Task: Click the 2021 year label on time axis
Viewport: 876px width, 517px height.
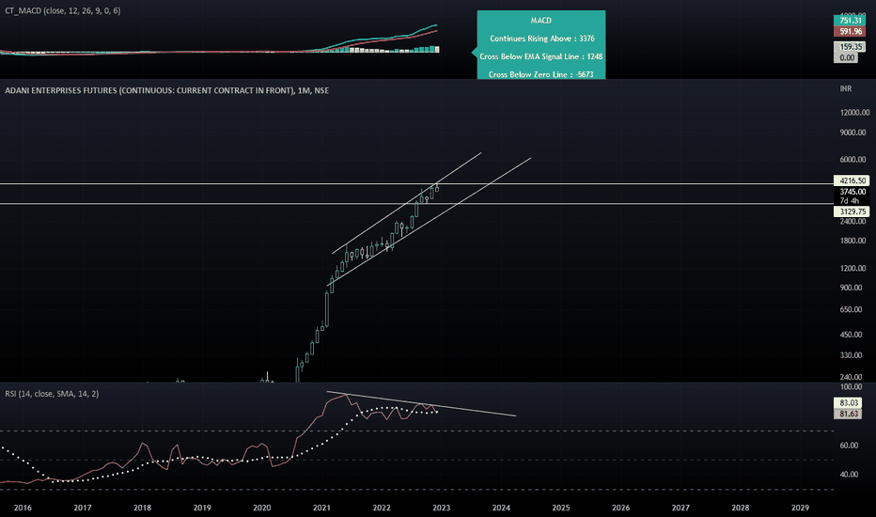Action: tap(321, 508)
